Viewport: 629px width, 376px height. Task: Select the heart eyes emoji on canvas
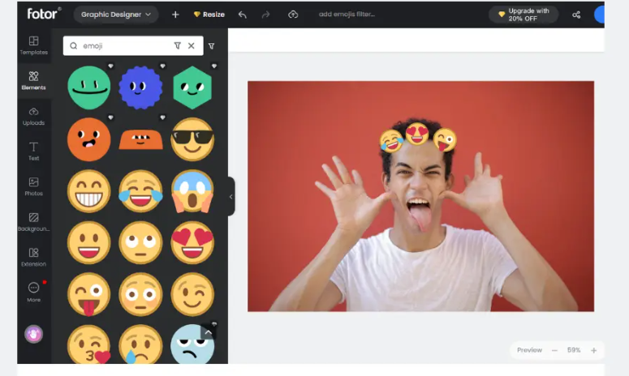[417, 134]
